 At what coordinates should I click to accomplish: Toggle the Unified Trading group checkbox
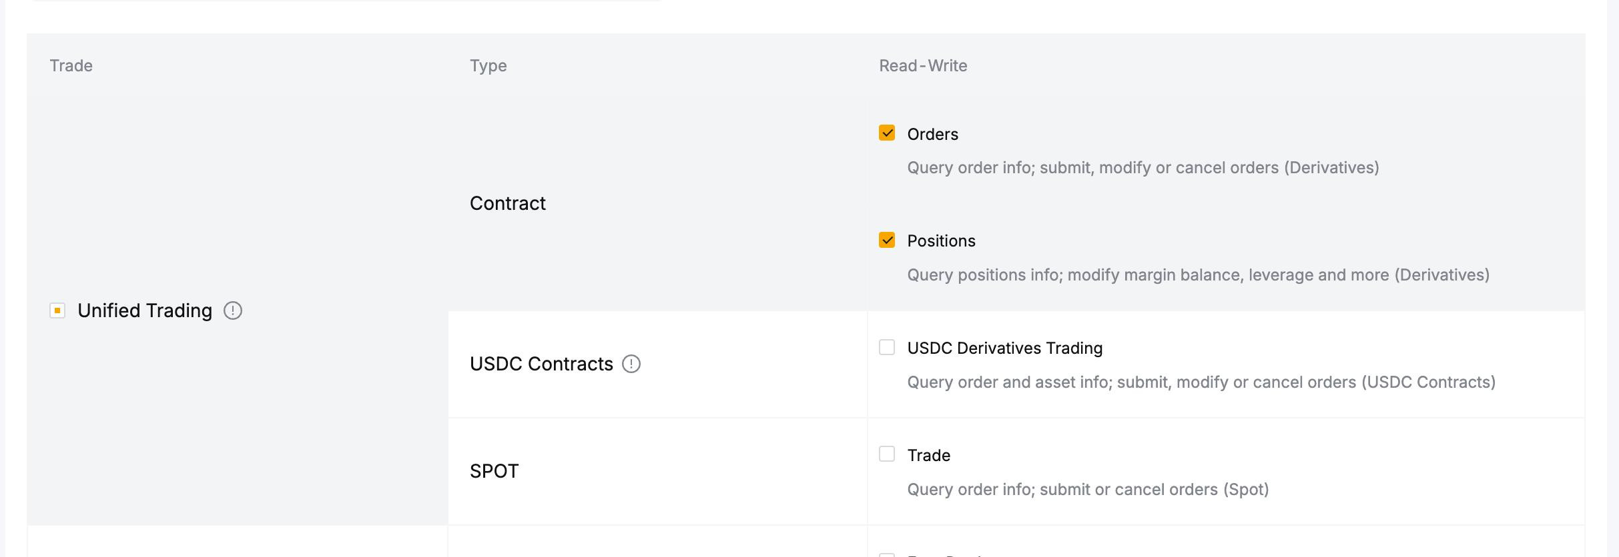click(x=57, y=310)
